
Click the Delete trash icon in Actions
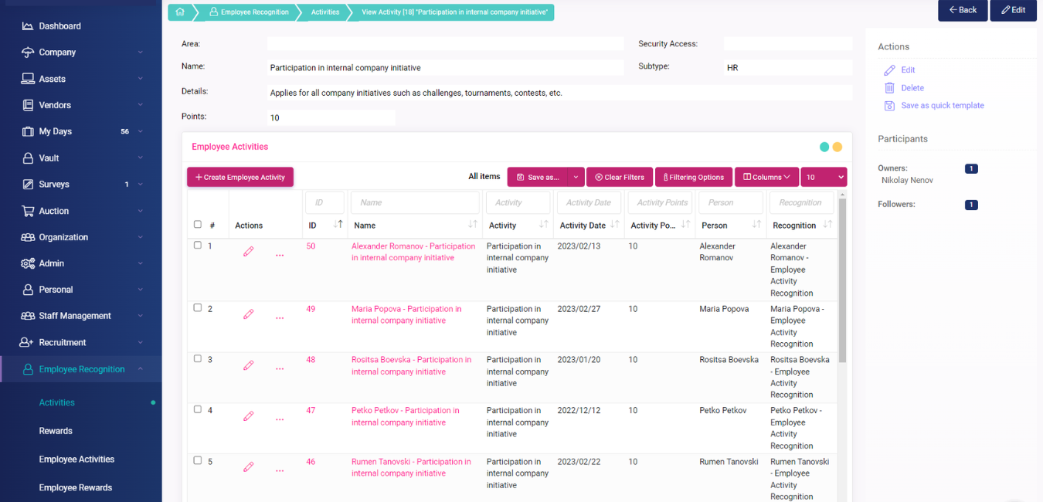coord(889,88)
